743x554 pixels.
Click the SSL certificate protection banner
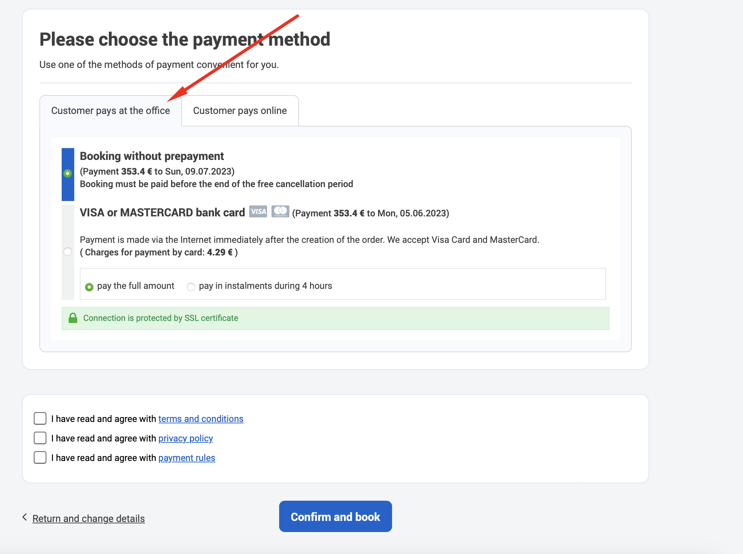[x=335, y=318]
